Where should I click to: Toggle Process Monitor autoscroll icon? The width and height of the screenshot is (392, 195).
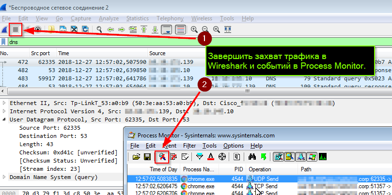tap(173, 157)
